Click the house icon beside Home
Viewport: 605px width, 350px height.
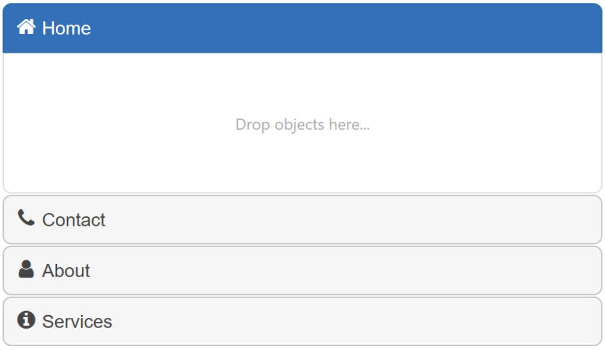(26, 27)
